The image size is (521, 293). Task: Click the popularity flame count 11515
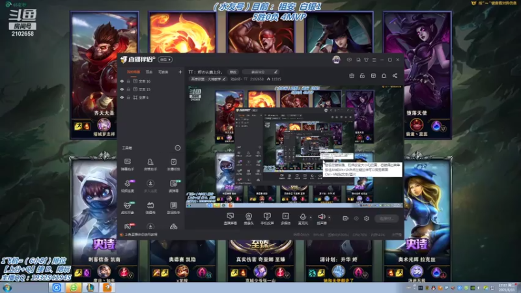[274, 79]
